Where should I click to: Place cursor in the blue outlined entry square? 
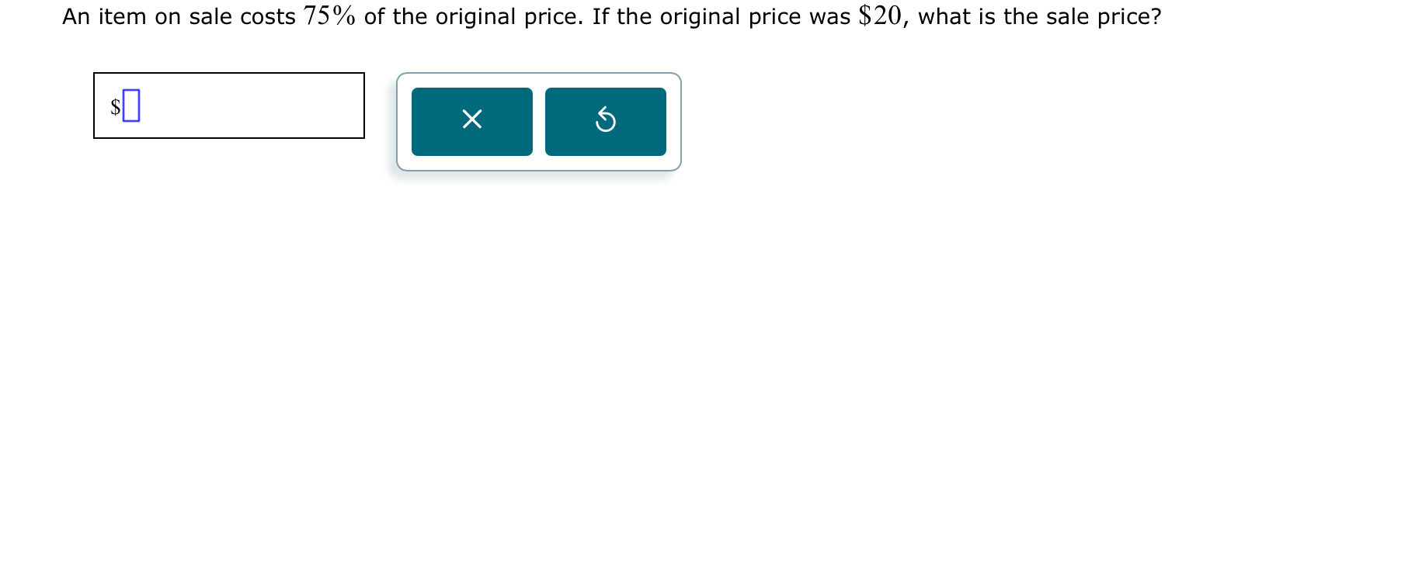pos(131,106)
